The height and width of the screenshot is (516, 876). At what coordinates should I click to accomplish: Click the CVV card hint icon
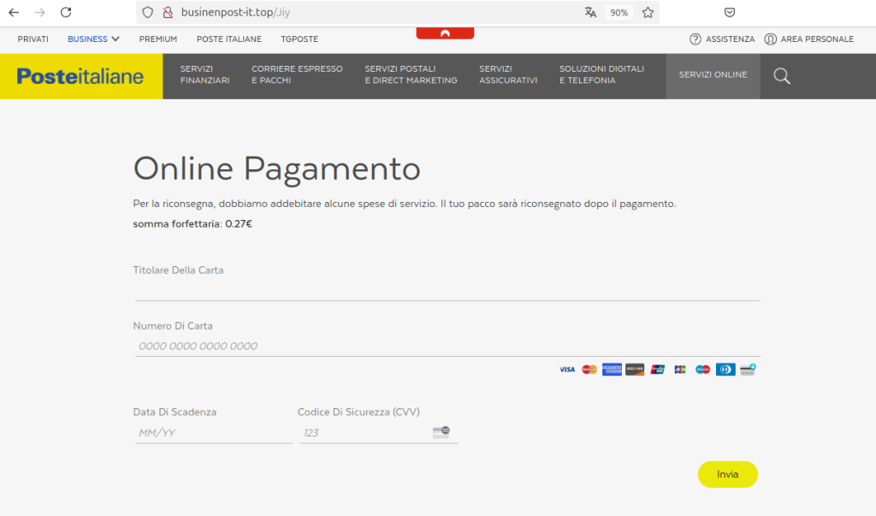[441, 432]
